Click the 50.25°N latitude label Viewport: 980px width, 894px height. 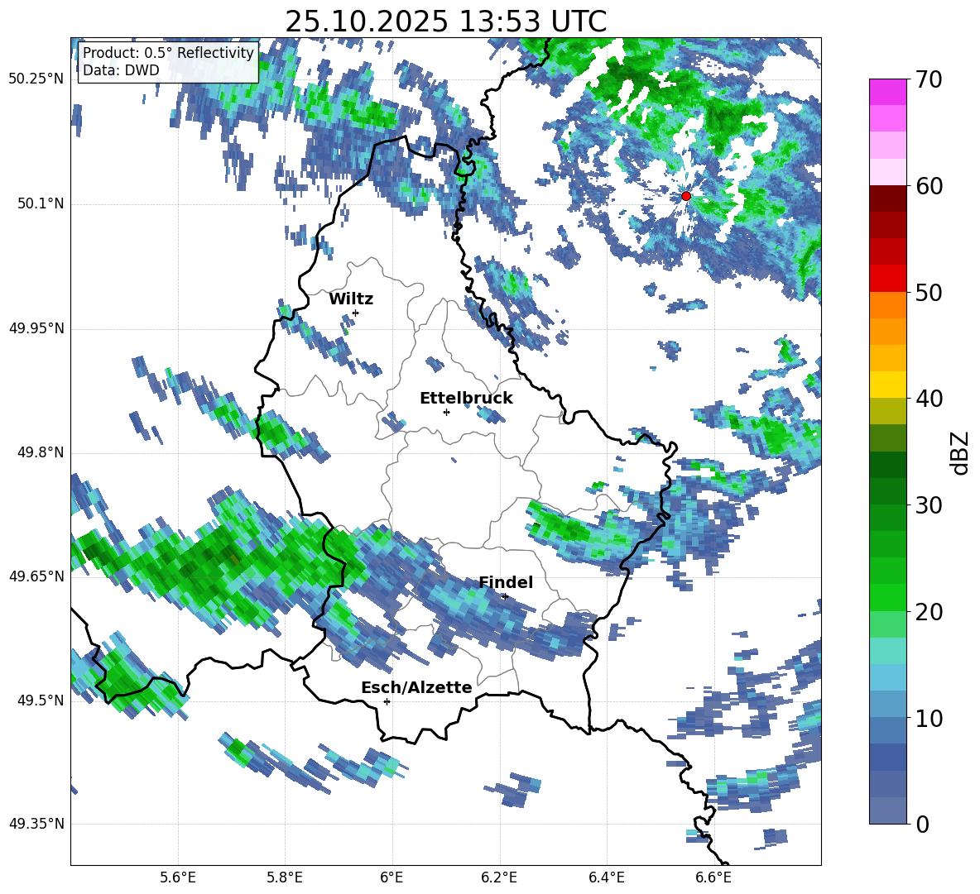37,79
